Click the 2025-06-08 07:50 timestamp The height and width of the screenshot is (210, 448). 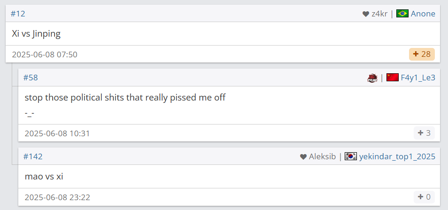(45, 54)
